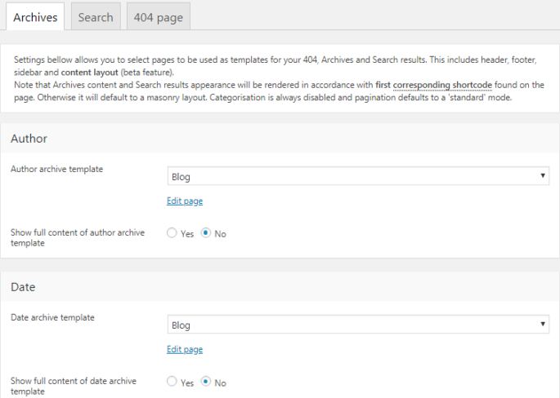Open the Search tab

pos(96,17)
